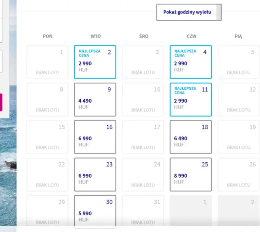The height and width of the screenshot is (232, 260).
Task: Click the Monday 1 no-flight cell
Action: point(48,62)
